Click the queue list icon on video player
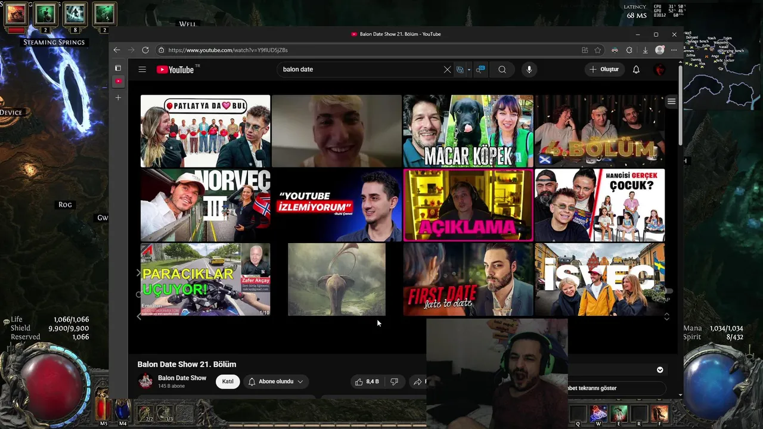This screenshot has width=763, height=429. [671, 101]
